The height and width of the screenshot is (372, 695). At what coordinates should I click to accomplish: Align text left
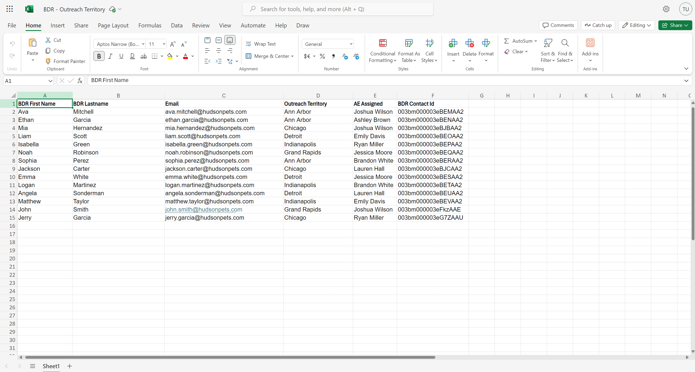tap(207, 51)
